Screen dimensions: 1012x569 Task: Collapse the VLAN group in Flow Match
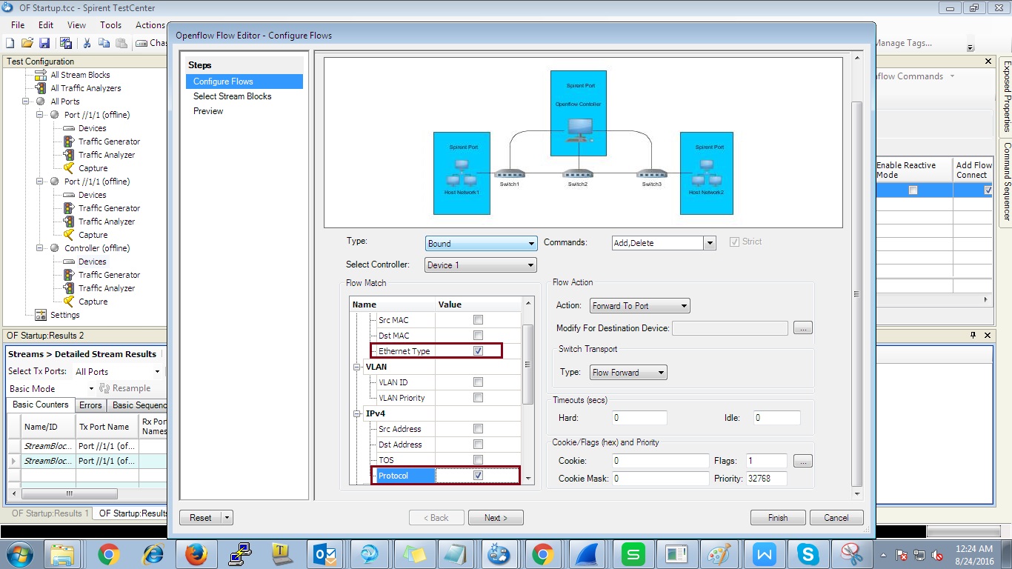click(359, 367)
